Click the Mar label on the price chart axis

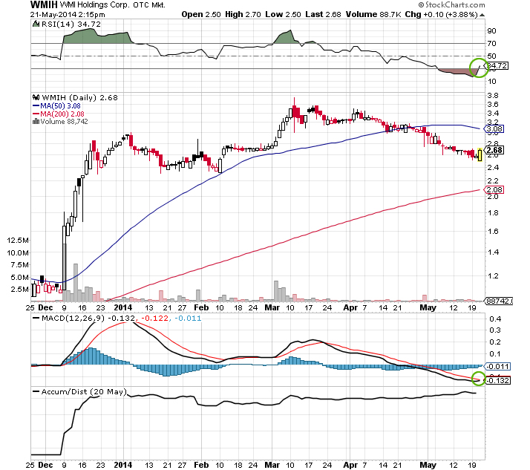272,307
